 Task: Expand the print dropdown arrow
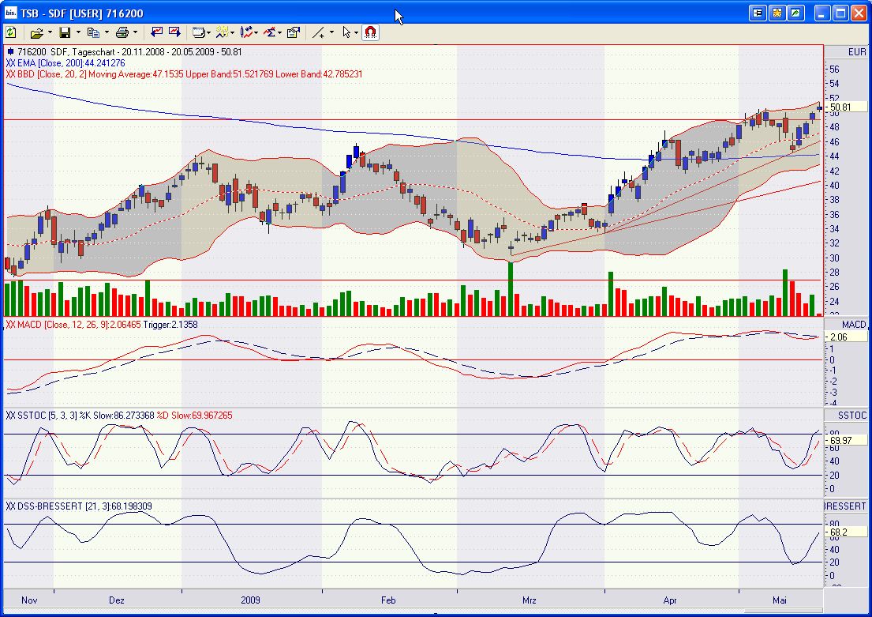135,33
